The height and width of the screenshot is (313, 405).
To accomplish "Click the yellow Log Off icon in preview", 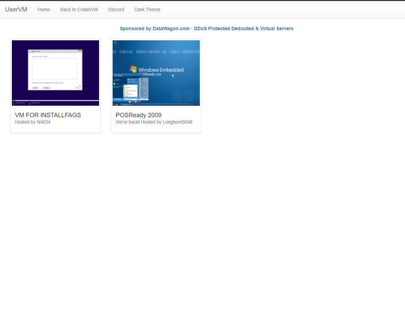I will tap(130, 101).
